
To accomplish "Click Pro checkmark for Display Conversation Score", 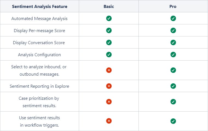I will pos(173,42).
